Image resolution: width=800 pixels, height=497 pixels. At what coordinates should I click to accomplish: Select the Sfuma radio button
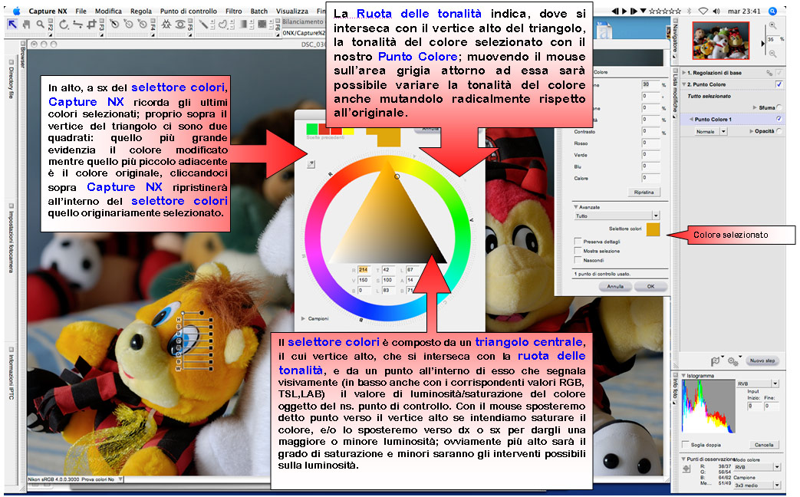click(x=779, y=107)
